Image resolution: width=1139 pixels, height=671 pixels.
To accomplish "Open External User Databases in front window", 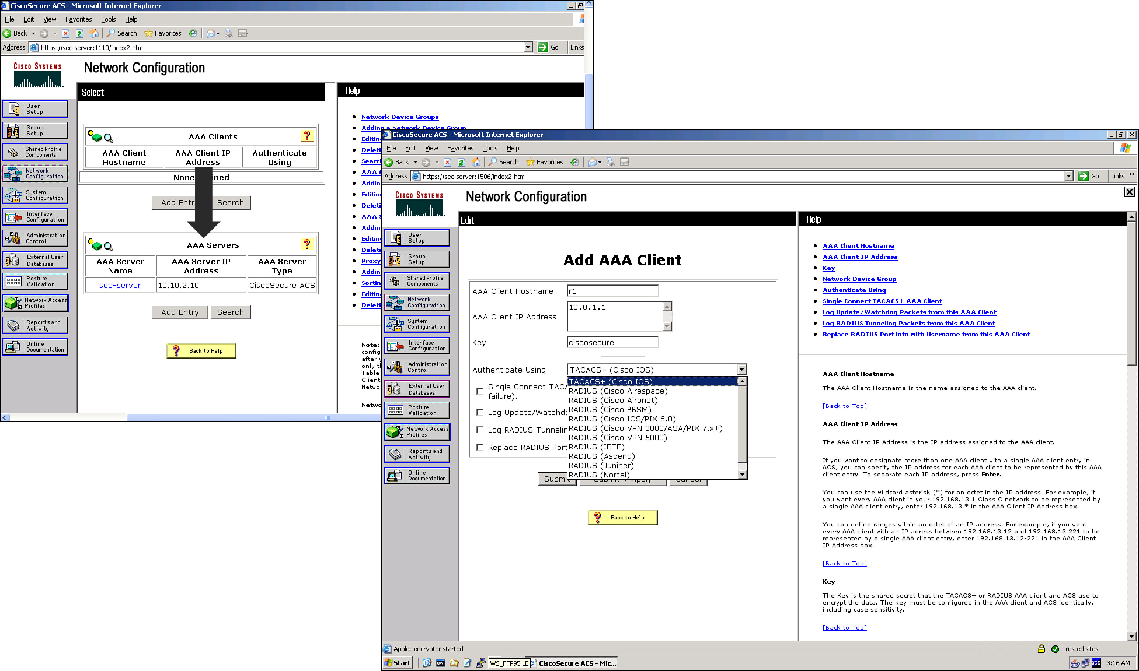I will [417, 389].
